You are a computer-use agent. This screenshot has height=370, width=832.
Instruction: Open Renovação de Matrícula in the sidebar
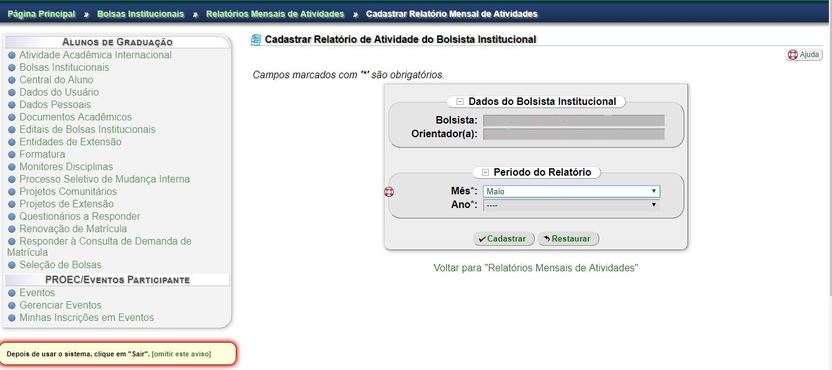(73, 228)
